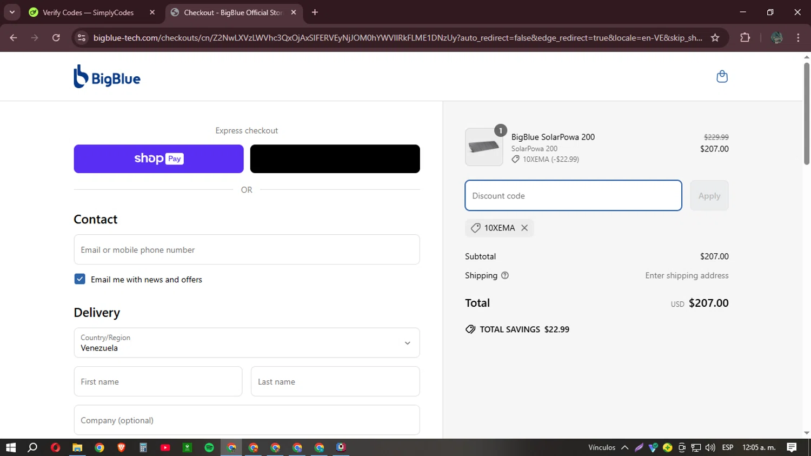The width and height of the screenshot is (811, 456).
Task: Click the total savings tag icon
Action: [x=470, y=329]
